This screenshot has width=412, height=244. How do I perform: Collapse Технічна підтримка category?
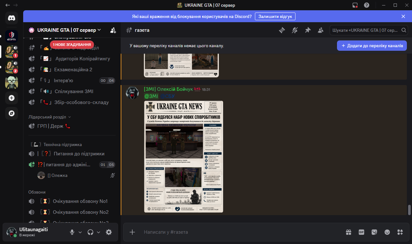[56, 144]
